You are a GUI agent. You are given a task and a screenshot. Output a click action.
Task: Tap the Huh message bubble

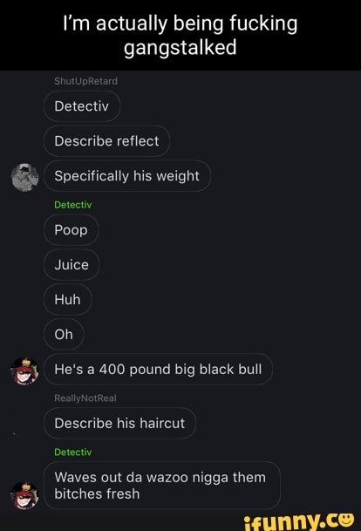pyautogui.click(x=67, y=300)
